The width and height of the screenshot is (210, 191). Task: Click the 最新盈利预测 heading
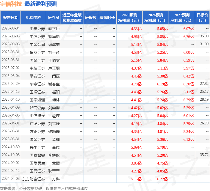[x=41, y=4]
